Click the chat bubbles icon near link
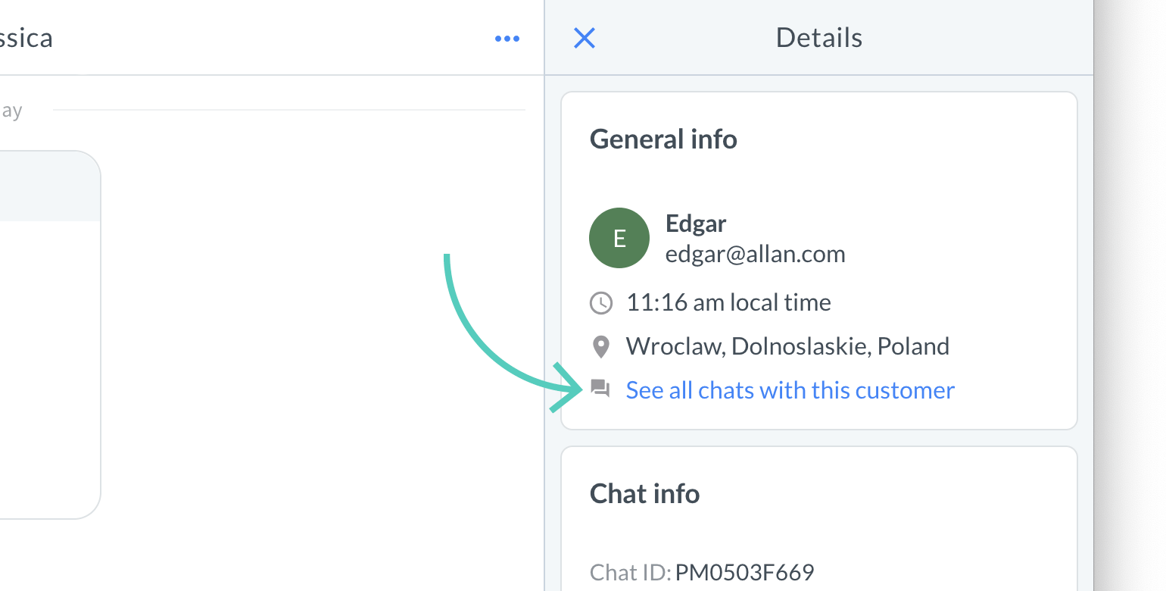Viewport: 1166px width, 591px height. click(600, 389)
